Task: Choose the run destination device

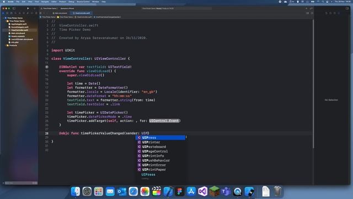Action: 67,8
